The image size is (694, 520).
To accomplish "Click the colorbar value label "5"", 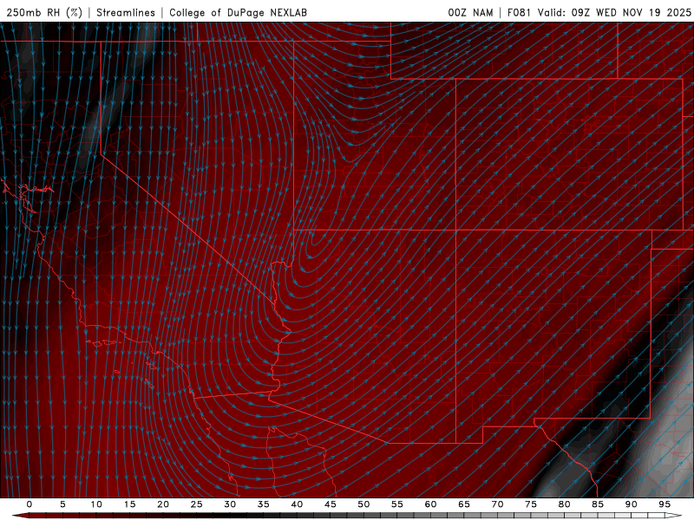I will pyautogui.click(x=62, y=504).
